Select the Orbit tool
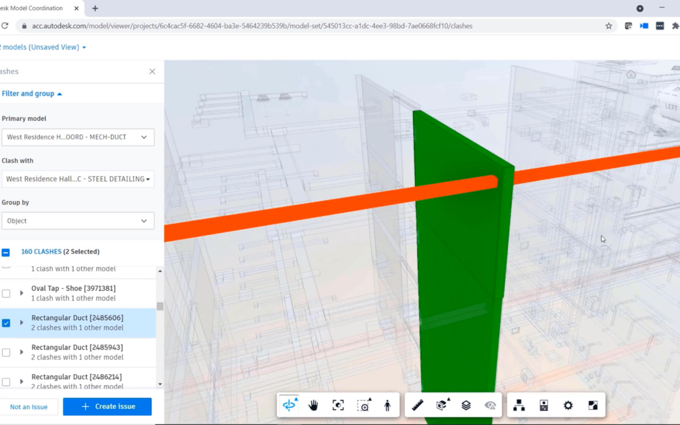The height and width of the screenshot is (425, 680). [288, 405]
